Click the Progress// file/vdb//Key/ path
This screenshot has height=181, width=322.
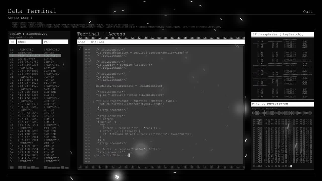266,109
